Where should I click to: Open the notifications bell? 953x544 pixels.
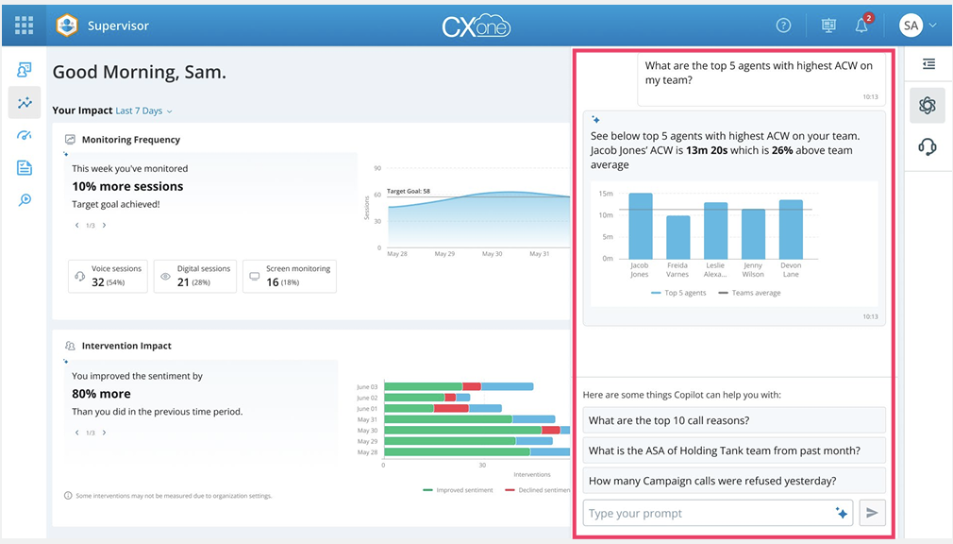point(861,25)
